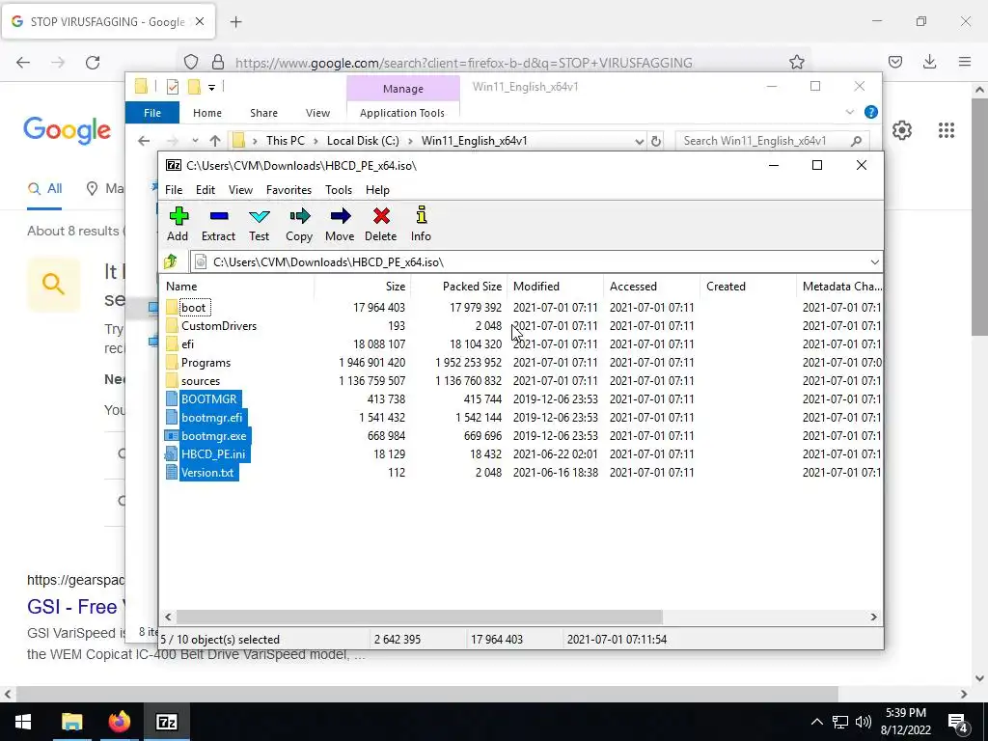Select the bootmgr.efi file
This screenshot has height=741, width=988.
[x=211, y=417]
